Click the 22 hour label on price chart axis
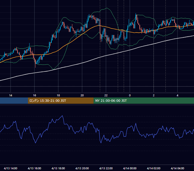The height and width of the screenshot is (171, 194). point(106,95)
